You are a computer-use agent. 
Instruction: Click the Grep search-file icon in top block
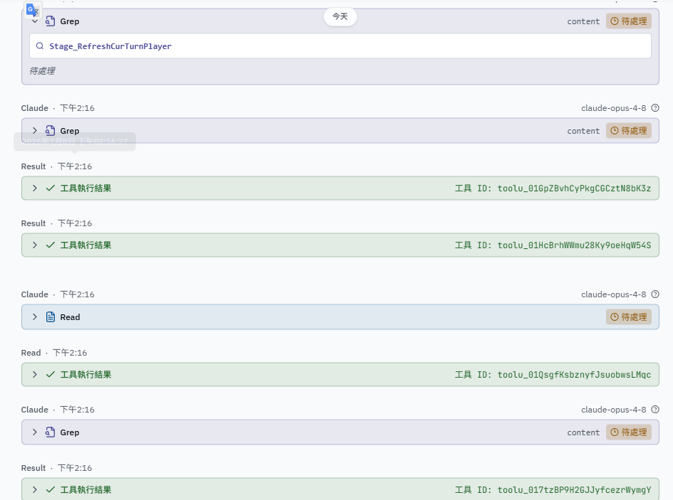click(51, 21)
